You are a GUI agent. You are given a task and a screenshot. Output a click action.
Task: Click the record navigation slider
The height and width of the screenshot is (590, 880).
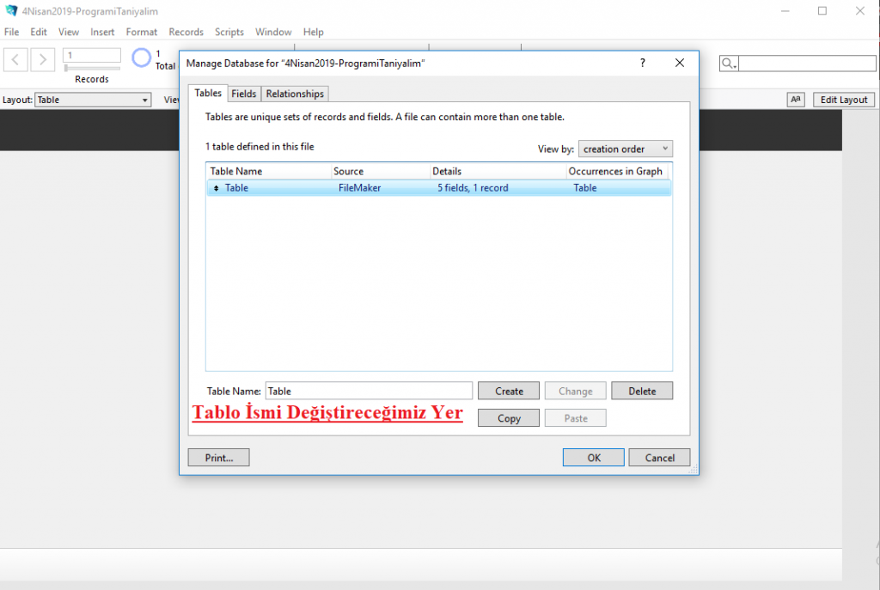point(92,68)
